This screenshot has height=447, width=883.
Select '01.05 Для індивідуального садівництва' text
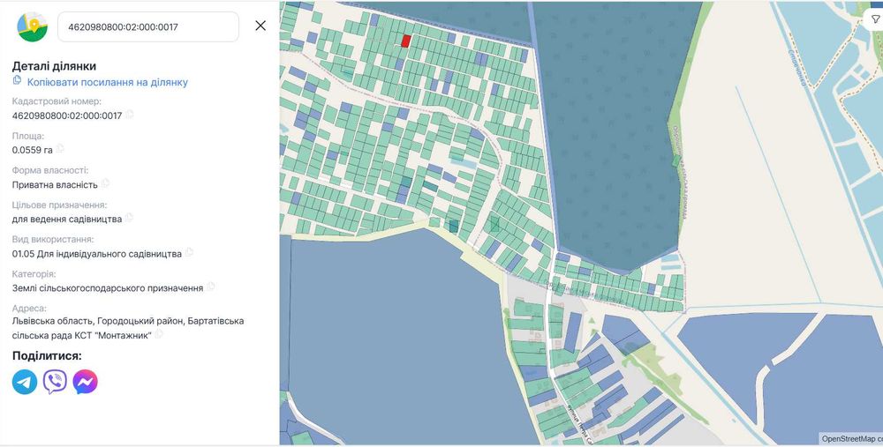pos(97,254)
